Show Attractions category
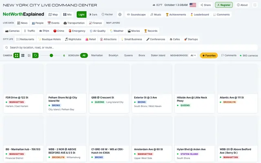 108,39
